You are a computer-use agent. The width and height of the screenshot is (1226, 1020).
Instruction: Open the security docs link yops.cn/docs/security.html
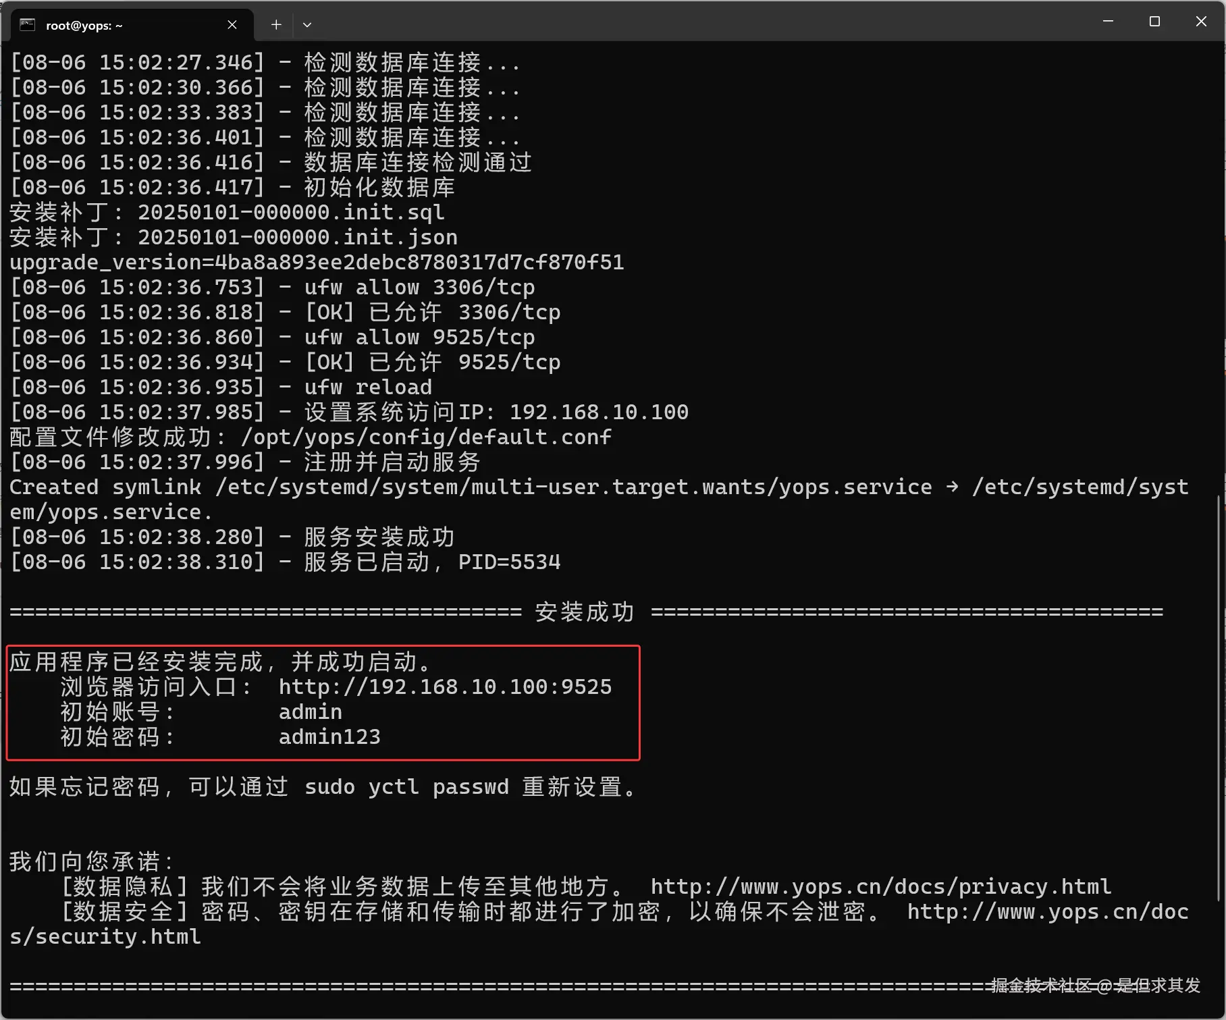[1048, 911]
